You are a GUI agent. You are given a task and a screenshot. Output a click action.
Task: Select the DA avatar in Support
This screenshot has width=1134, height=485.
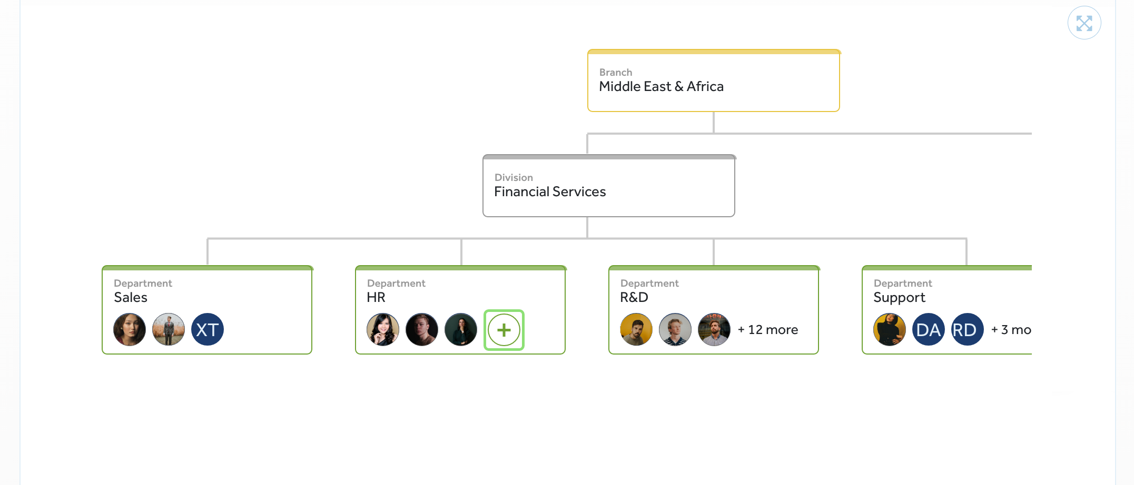(x=928, y=330)
